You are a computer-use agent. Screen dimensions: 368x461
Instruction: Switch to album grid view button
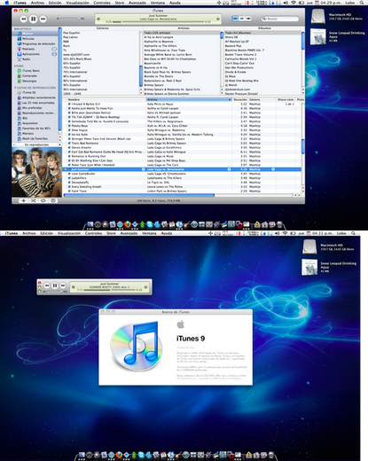pos(242,19)
